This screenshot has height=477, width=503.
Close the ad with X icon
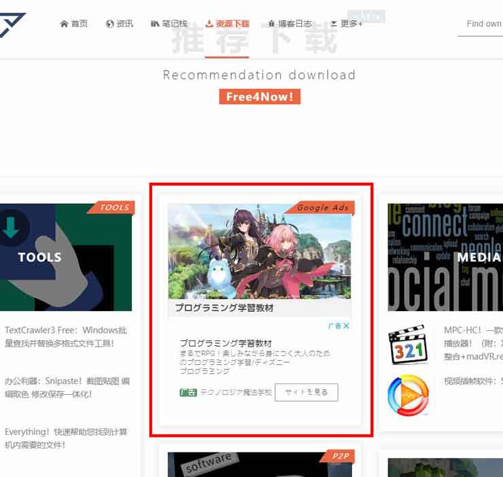click(346, 326)
